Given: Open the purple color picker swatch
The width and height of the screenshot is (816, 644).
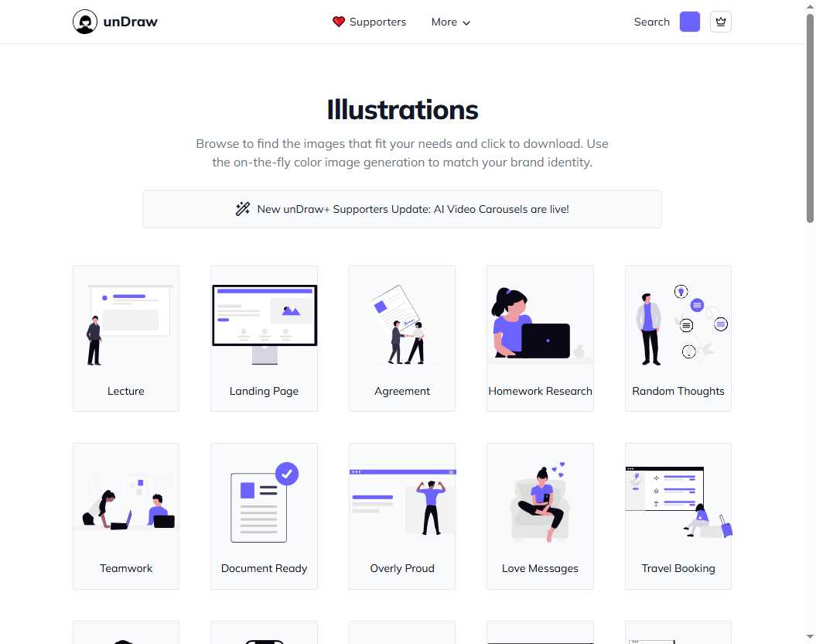Looking at the screenshot, I should [689, 22].
